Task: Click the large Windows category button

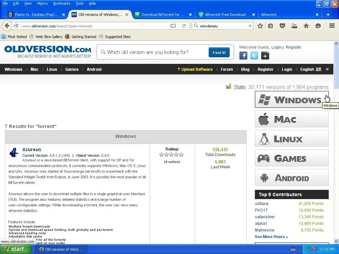Action: tap(292, 99)
